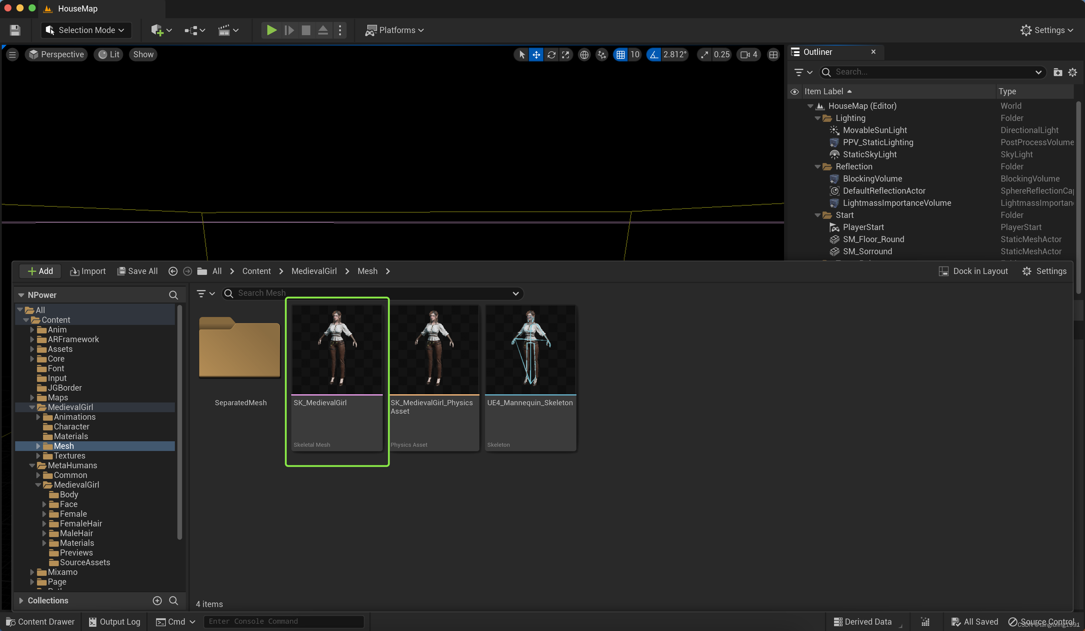The width and height of the screenshot is (1085, 631).
Task: Click the eject from player button
Action: click(323, 30)
